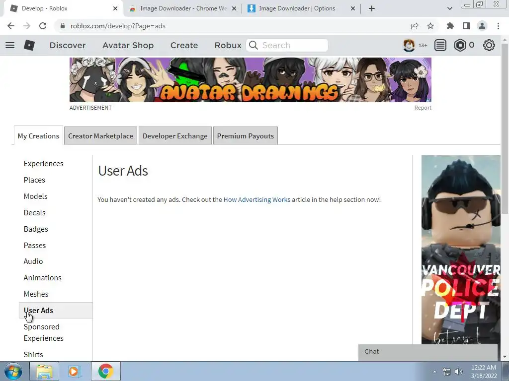Open the Robux balance icon
This screenshot has width=509, height=381.
click(460, 45)
